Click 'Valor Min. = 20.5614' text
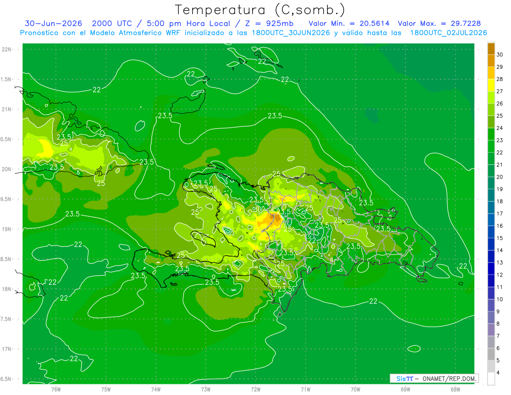This screenshot has width=511, height=395. click(349, 23)
